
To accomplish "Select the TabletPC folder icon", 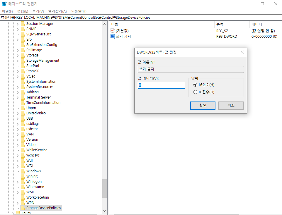I will pyautogui.click(x=23, y=92).
